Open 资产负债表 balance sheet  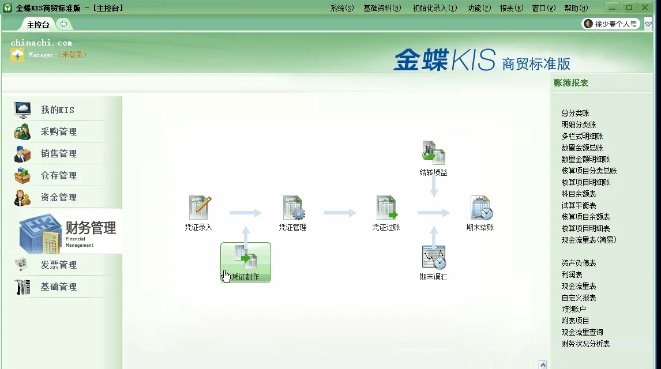click(x=579, y=263)
